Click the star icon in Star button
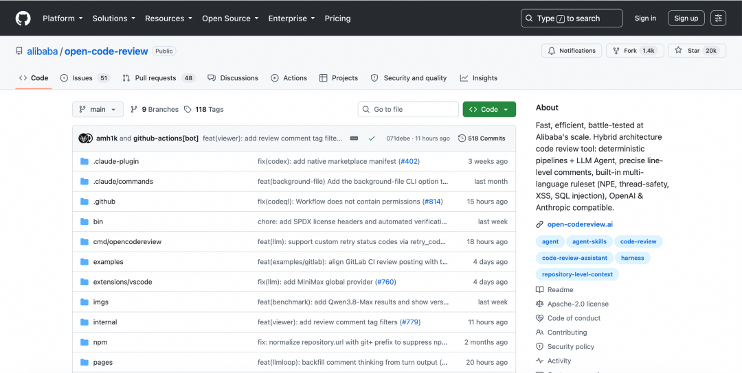This screenshot has height=373, width=742. click(678, 51)
